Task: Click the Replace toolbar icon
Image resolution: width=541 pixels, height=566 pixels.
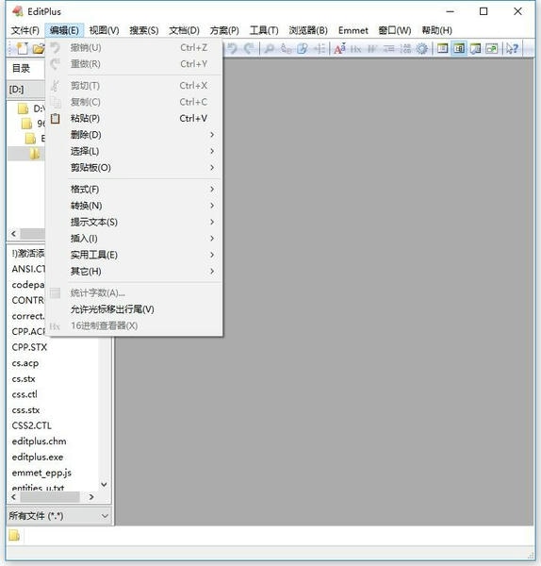Action: click(x=286, y=48)
